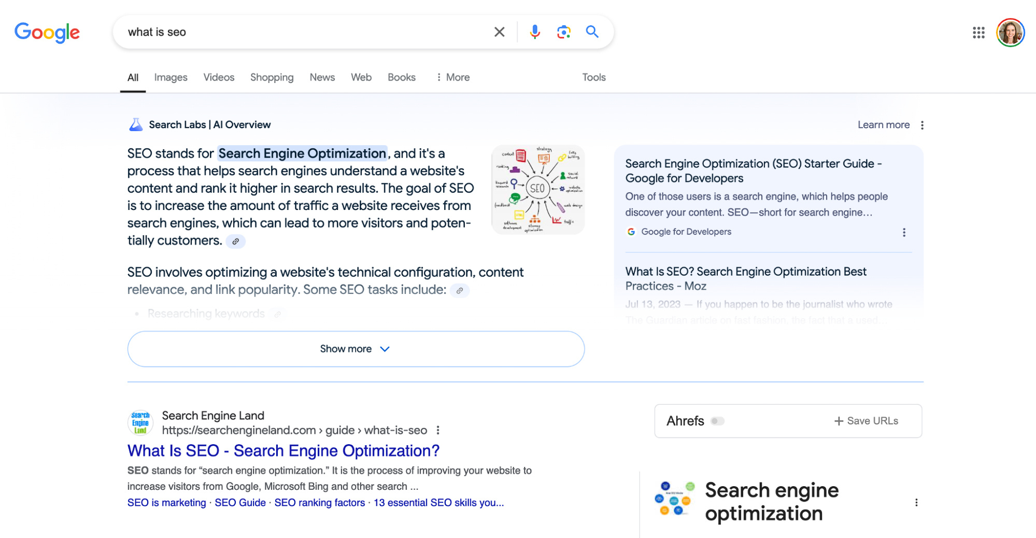Image resolution: width=1036 pixels, height=538 pixels.
Task: Switch to the News tab
Action: pyautogui.click(x=322, y=77)
